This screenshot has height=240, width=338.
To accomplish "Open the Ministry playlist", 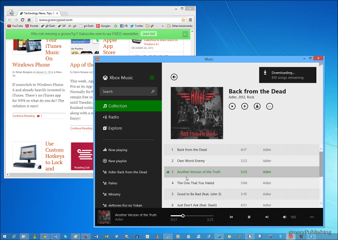I will click(x=111, y=194).
